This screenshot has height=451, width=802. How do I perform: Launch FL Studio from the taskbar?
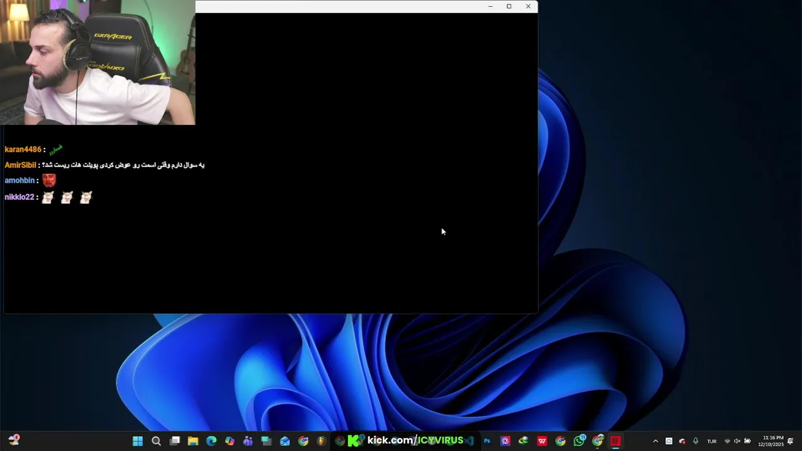pos(321,441)
